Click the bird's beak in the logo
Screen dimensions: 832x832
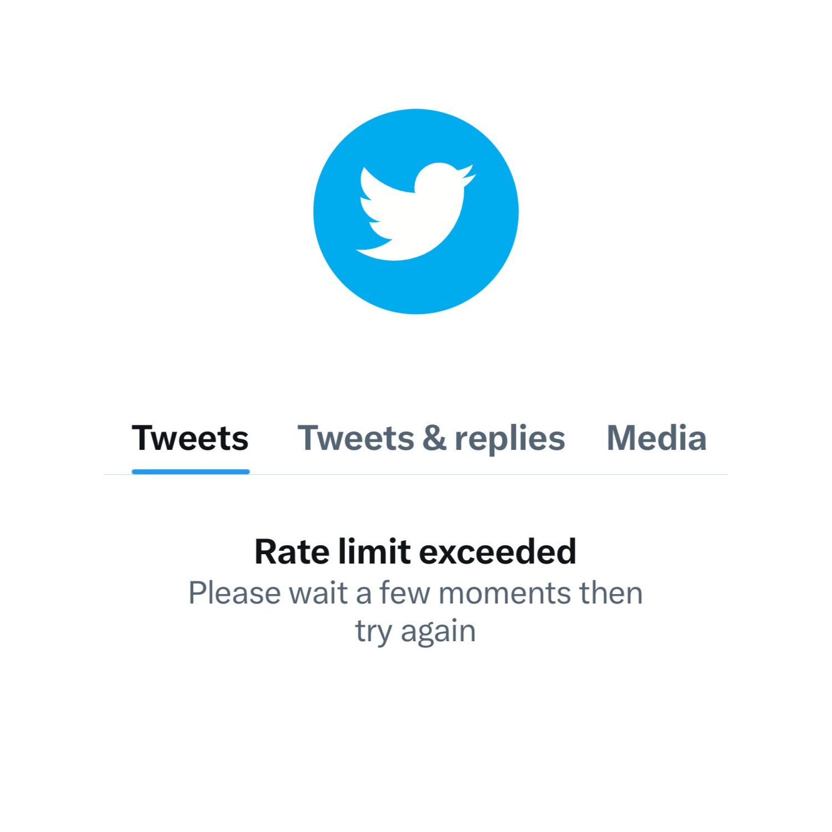click(x=468, y=175)
